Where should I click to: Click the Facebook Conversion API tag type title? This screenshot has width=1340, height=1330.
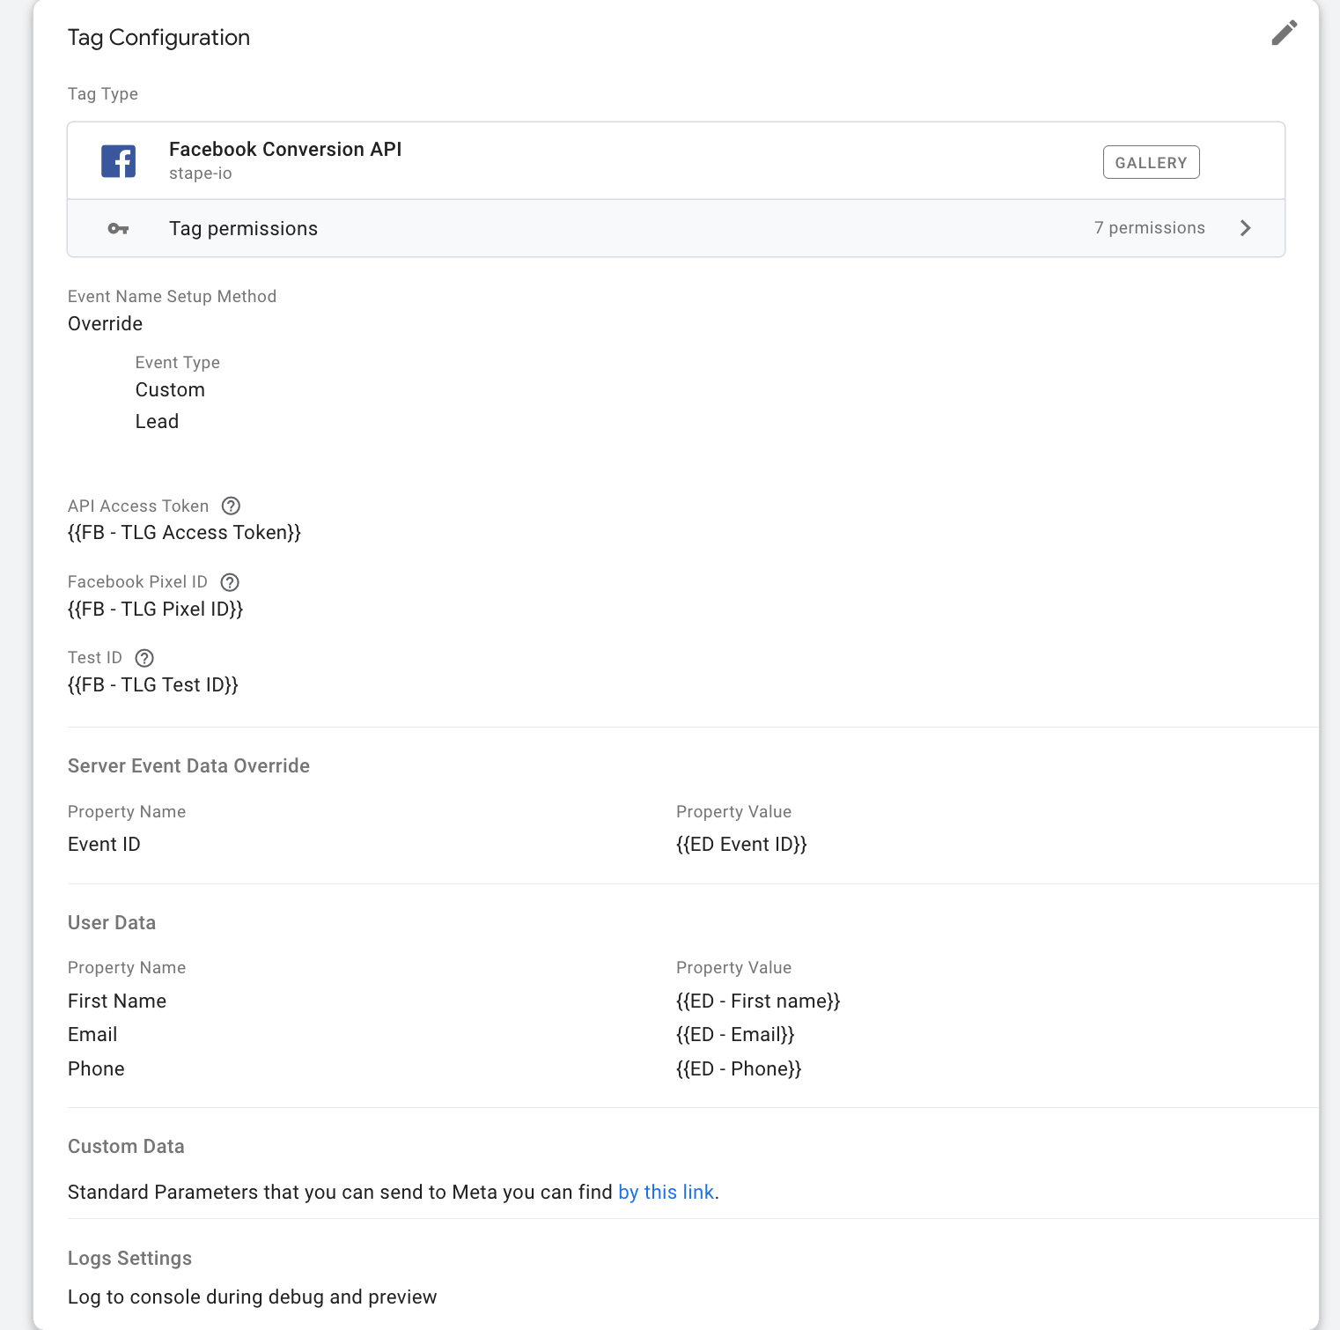point(285,149)
